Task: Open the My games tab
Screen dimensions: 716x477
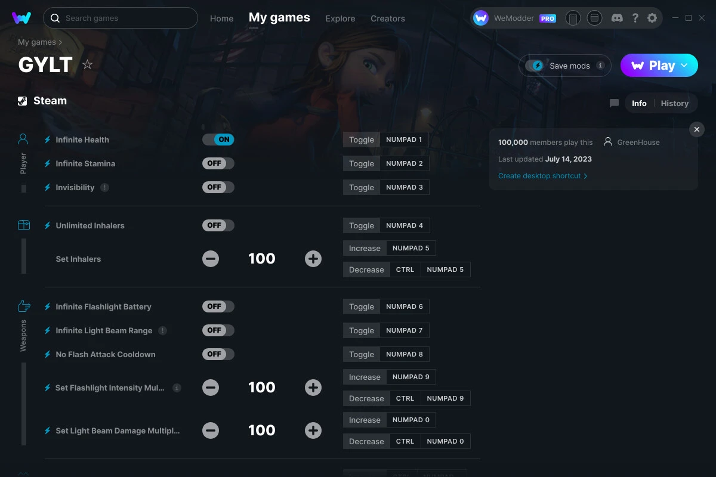Action: tap(279, 18)
